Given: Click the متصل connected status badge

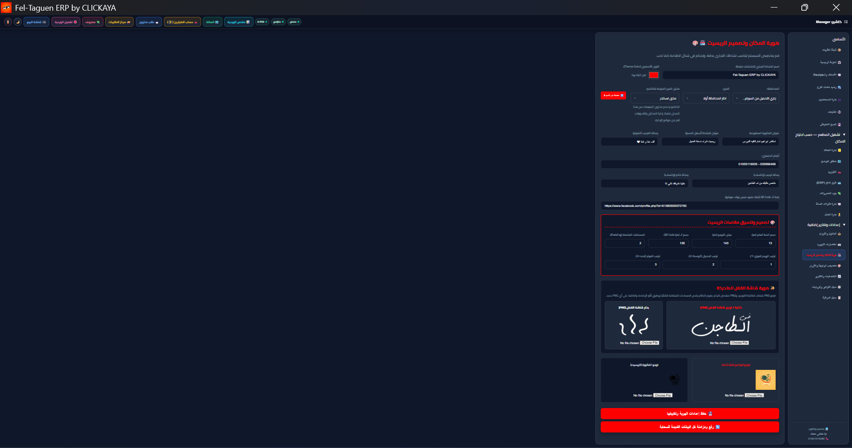Looking at the screenshot, I should [294, 22].
